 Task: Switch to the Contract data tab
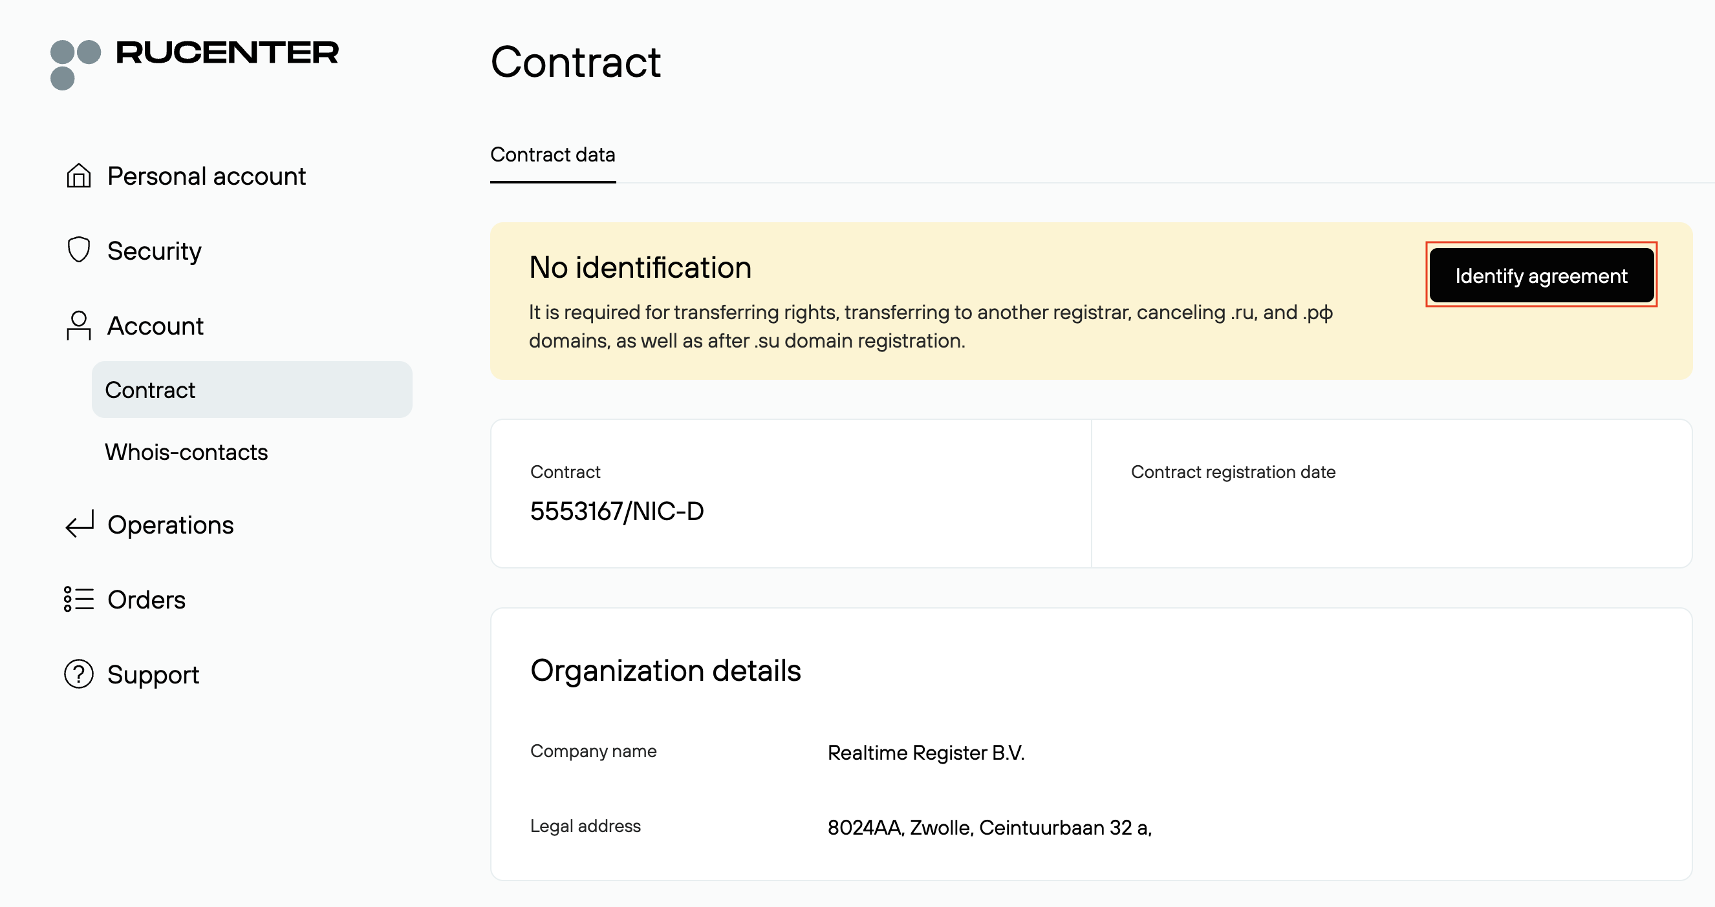tap(552, 155)
